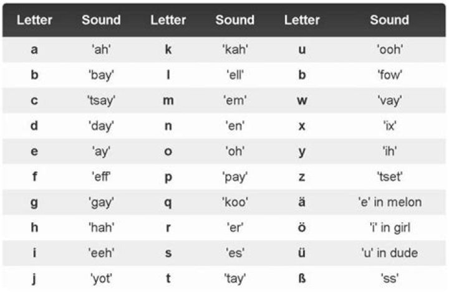449x297 pixels.
Task: Click the ß letter cell
Action: click(302, 278)
